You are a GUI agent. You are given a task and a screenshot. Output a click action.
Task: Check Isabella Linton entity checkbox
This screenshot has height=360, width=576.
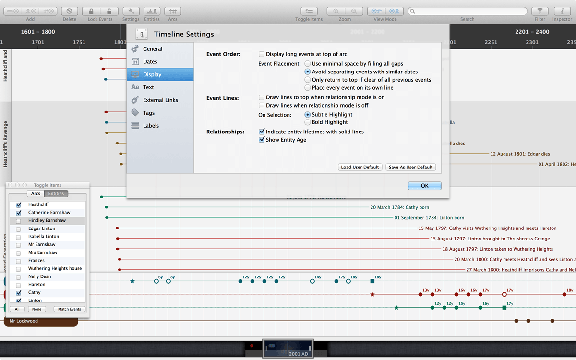(x=19, y=237)
